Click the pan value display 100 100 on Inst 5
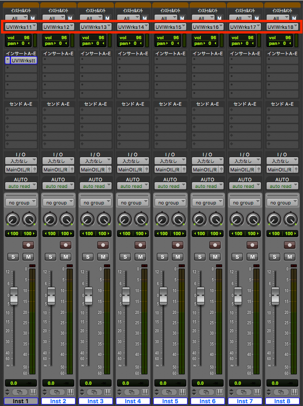303x406 pixels. pyautogui.click(x=170, y=234)
